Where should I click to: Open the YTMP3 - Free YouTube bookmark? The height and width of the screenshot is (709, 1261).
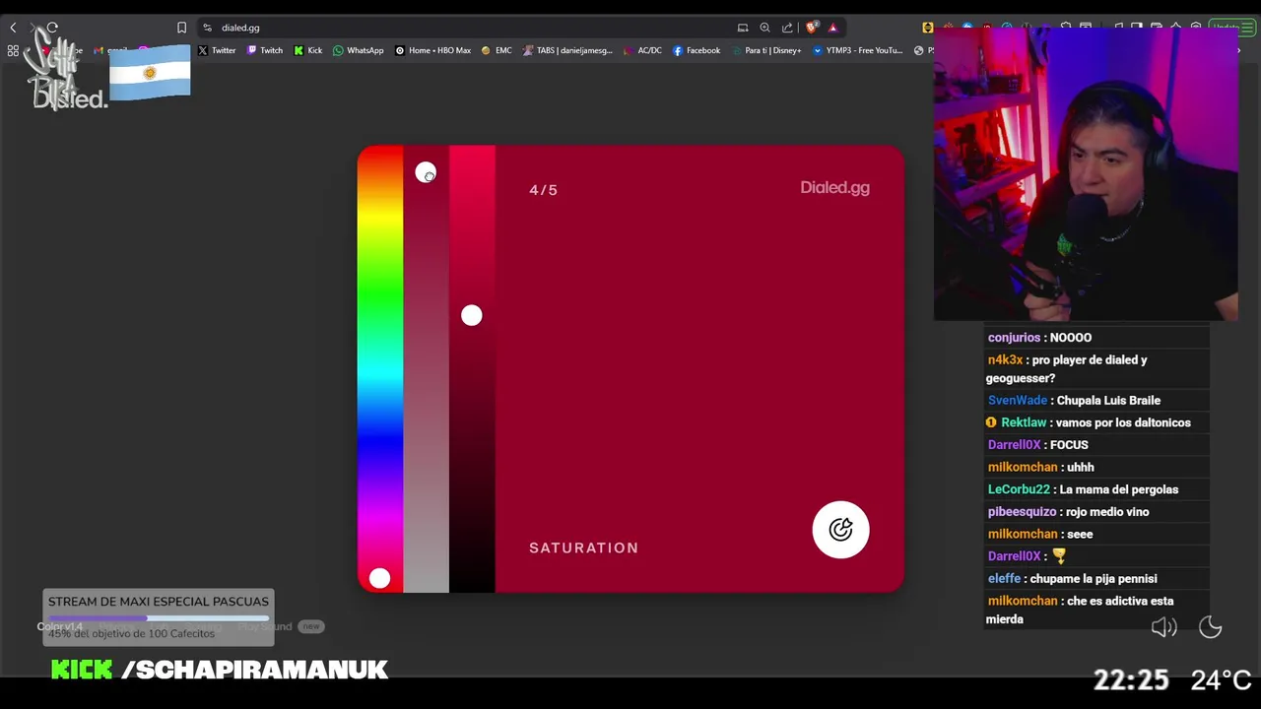pyautogui.click(x=858, y=50)
